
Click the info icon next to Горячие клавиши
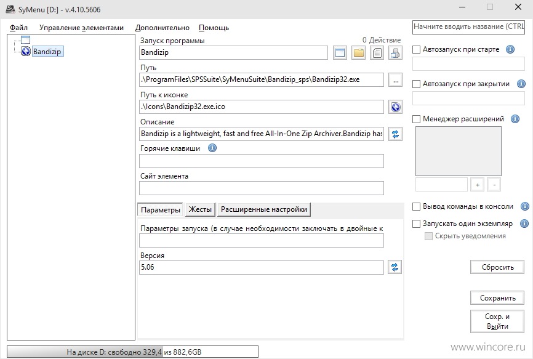[x=212, y=148]
